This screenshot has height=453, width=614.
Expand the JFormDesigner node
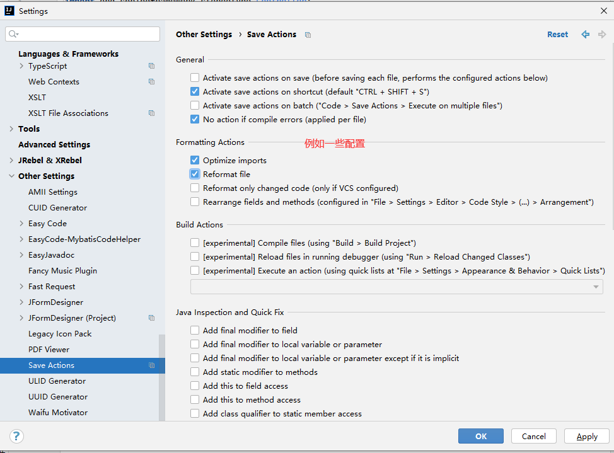[x=21, y=302]
